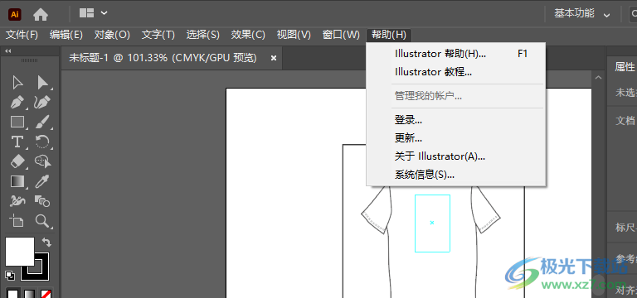The height and width of the screenshot is (298, 637).
Task: Select the Rotate tool
Action: 42,142
